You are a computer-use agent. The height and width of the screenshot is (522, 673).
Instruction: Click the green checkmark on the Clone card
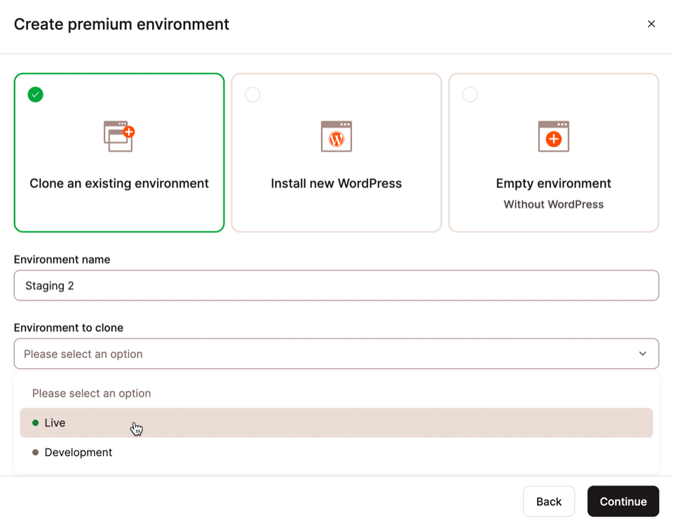tap(36, 95)
